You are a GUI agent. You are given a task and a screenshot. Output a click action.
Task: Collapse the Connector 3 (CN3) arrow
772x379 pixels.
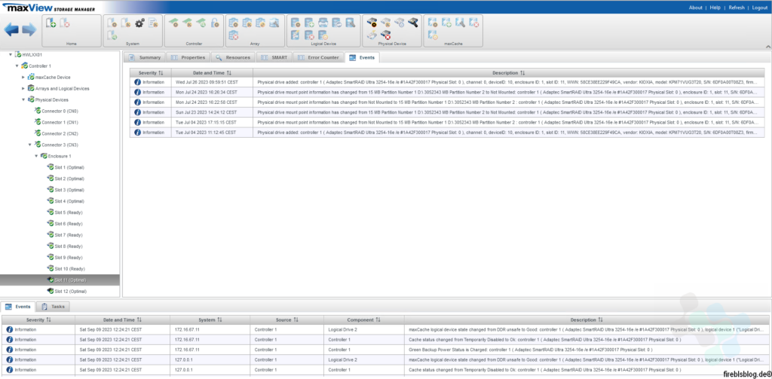(x=29, y=145)
